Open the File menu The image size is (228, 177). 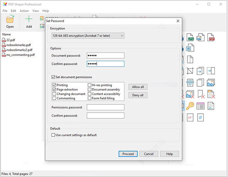pos(5,11)
